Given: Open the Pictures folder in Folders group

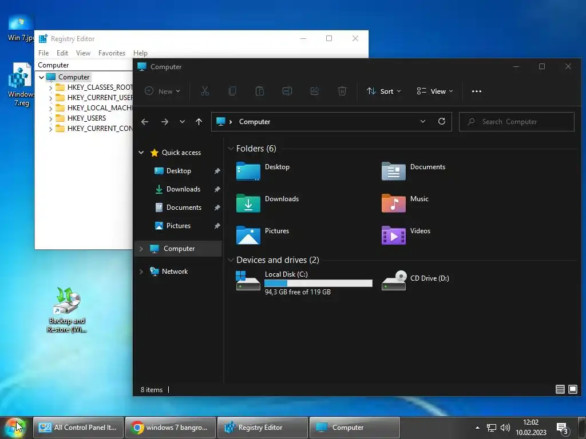Looking at the screenshot, I should click(x=248, y=235).
